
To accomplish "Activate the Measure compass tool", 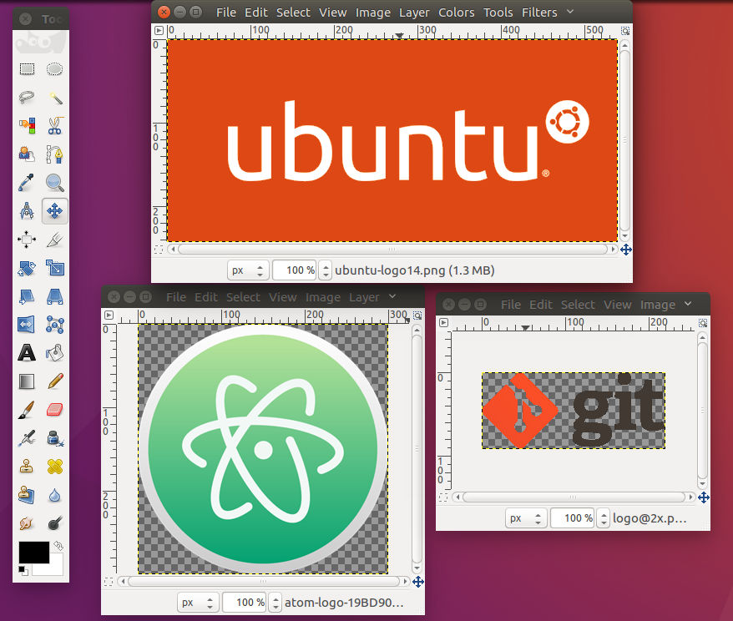I will click(27, 211).
